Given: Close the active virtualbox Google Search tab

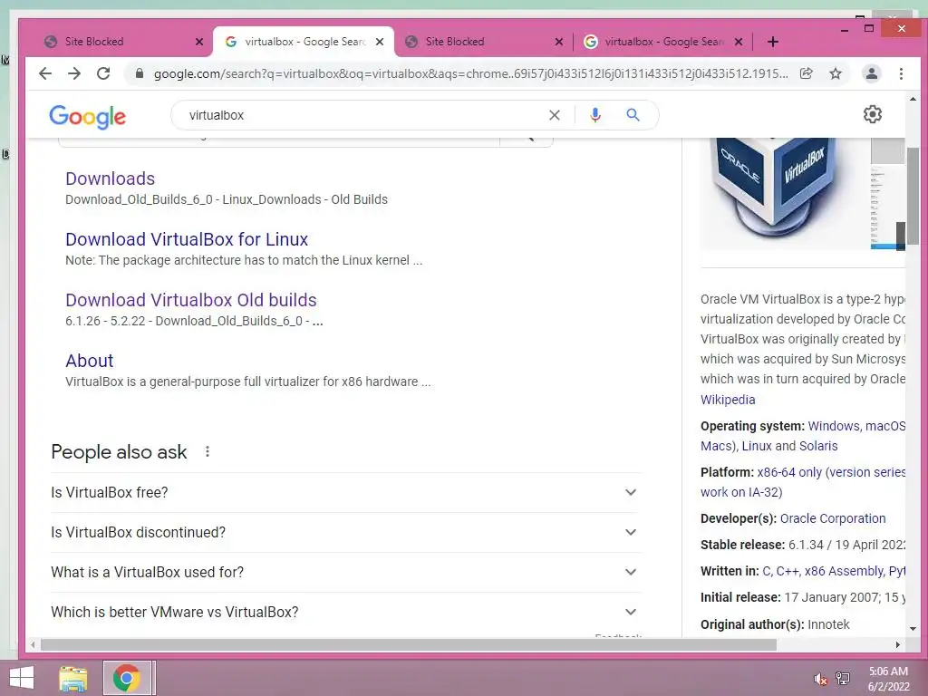Looking at the screenshot, I should click(x=380, y=42).
